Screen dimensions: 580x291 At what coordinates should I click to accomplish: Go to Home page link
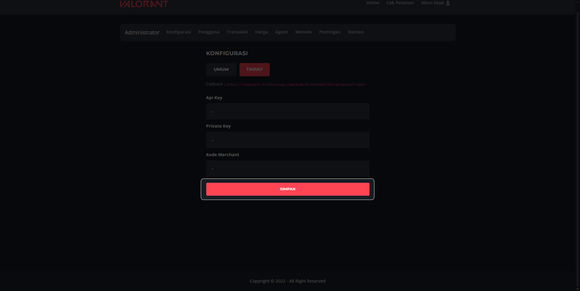(373, 3)
